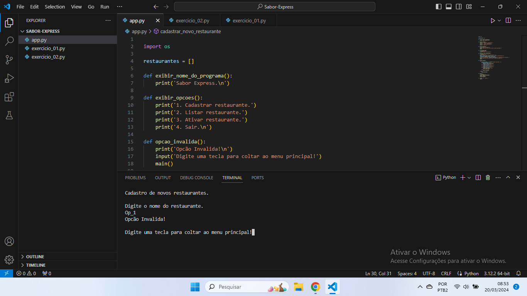
Task: Open the Search view icon
Action: [9, 41]
